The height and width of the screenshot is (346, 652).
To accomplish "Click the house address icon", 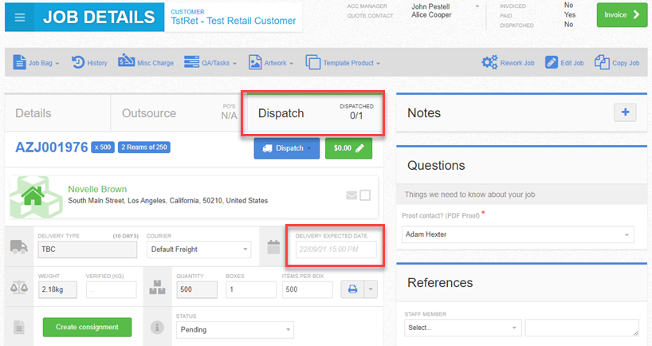I will 34,196.
